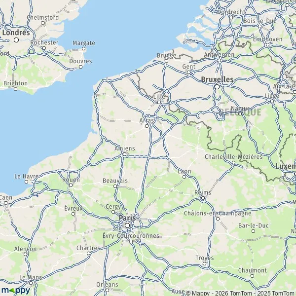Select the Évry-Courcouronnes label

pos(131,236)
